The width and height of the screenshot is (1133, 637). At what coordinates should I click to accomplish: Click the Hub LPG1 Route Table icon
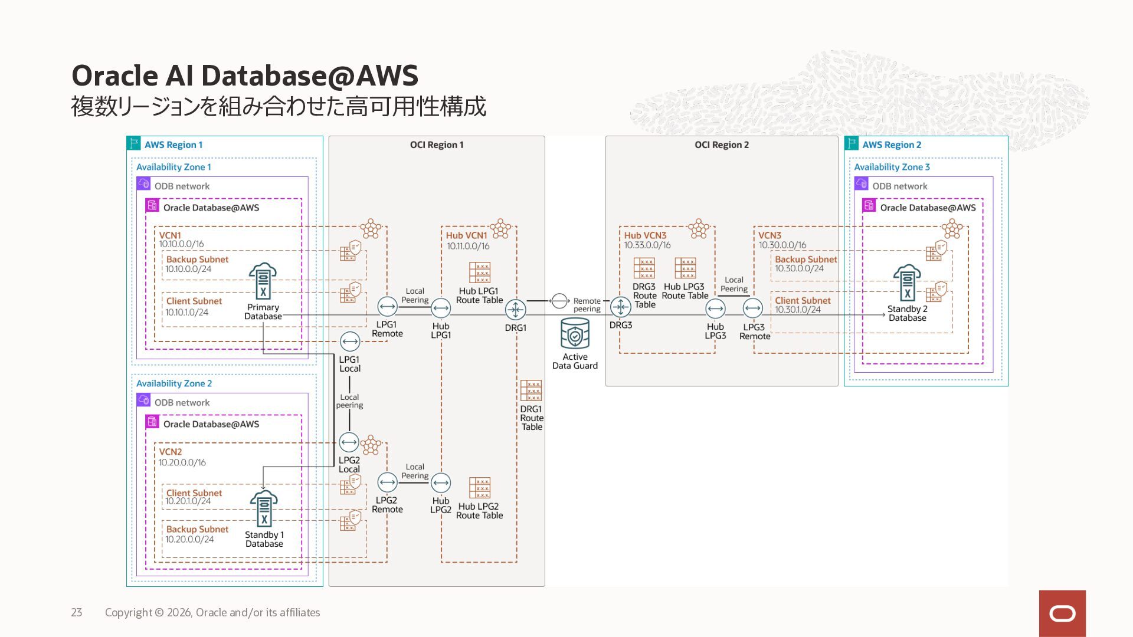click(x=479, y=272)
